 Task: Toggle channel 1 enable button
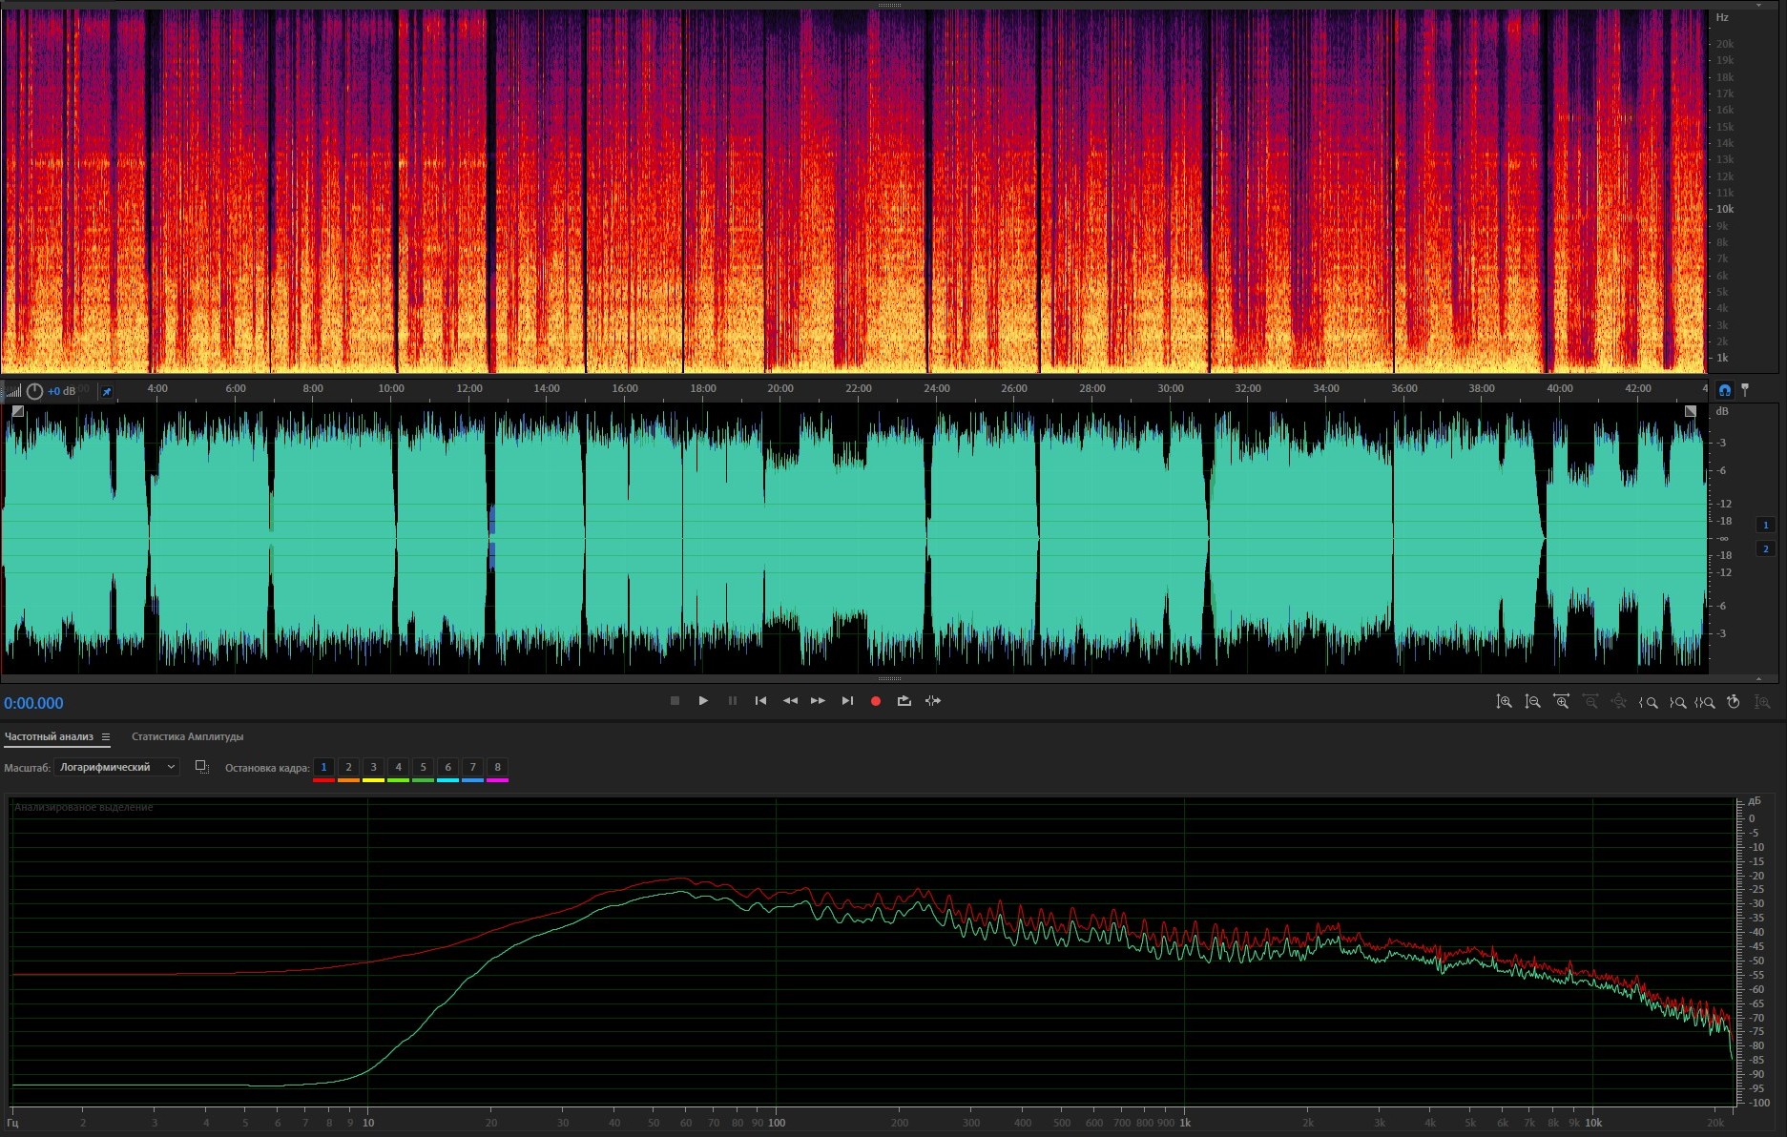tap(1766, 525)
